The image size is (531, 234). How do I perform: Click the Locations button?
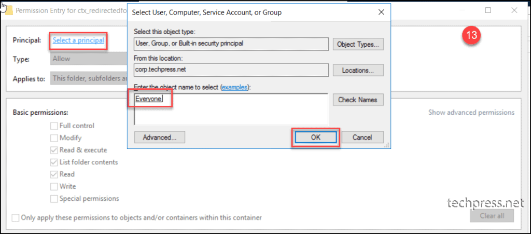[x=358, y=71]
